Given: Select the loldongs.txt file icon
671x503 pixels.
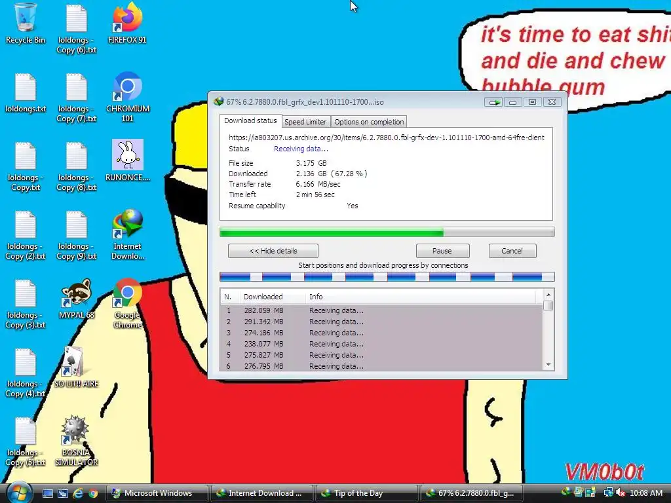Looking at the screenshot, I should click(26, 93).
